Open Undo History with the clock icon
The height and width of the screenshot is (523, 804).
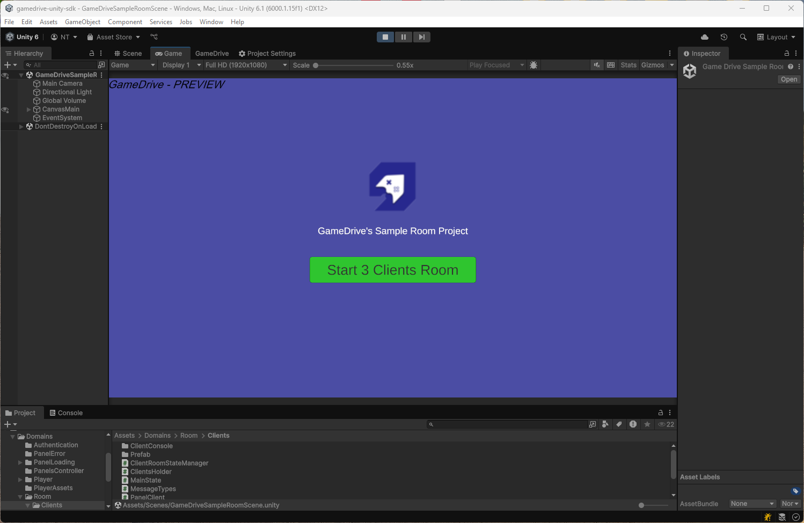tap(724, 37)
